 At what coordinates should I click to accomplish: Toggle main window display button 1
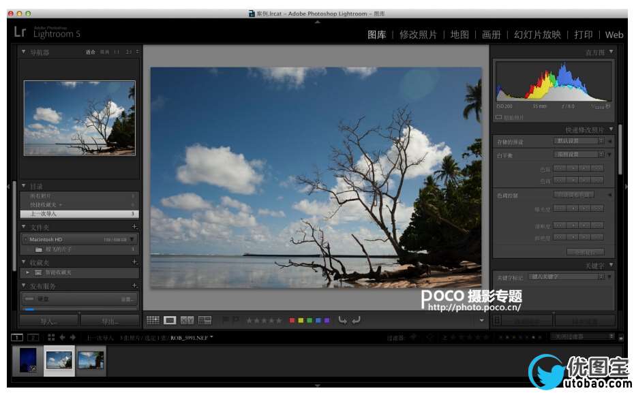pos(17,337)
